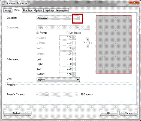Click the Cancel button
Image resolution: width=141 pixels, height=121 pixels.
[128, 113]
